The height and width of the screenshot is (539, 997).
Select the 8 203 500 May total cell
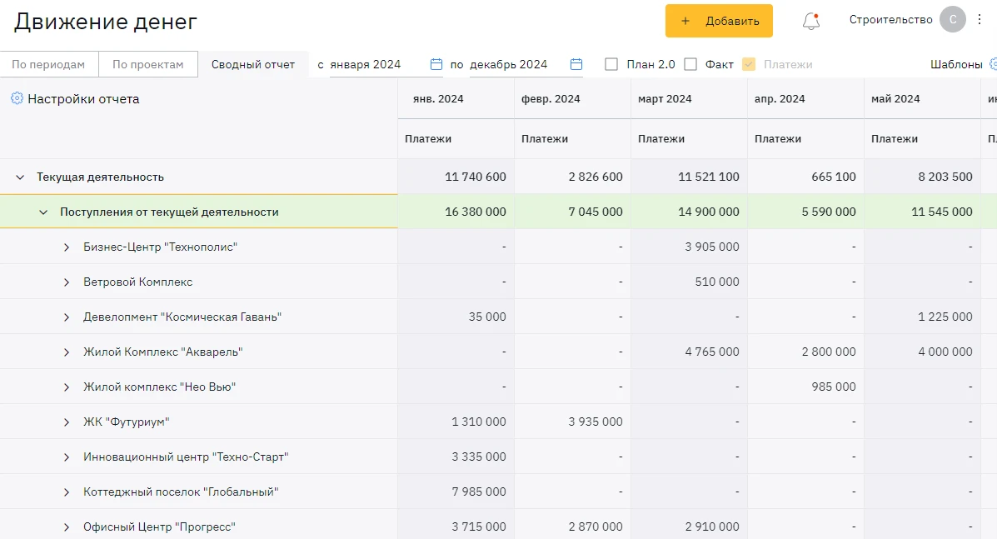(x=922, y=177)
